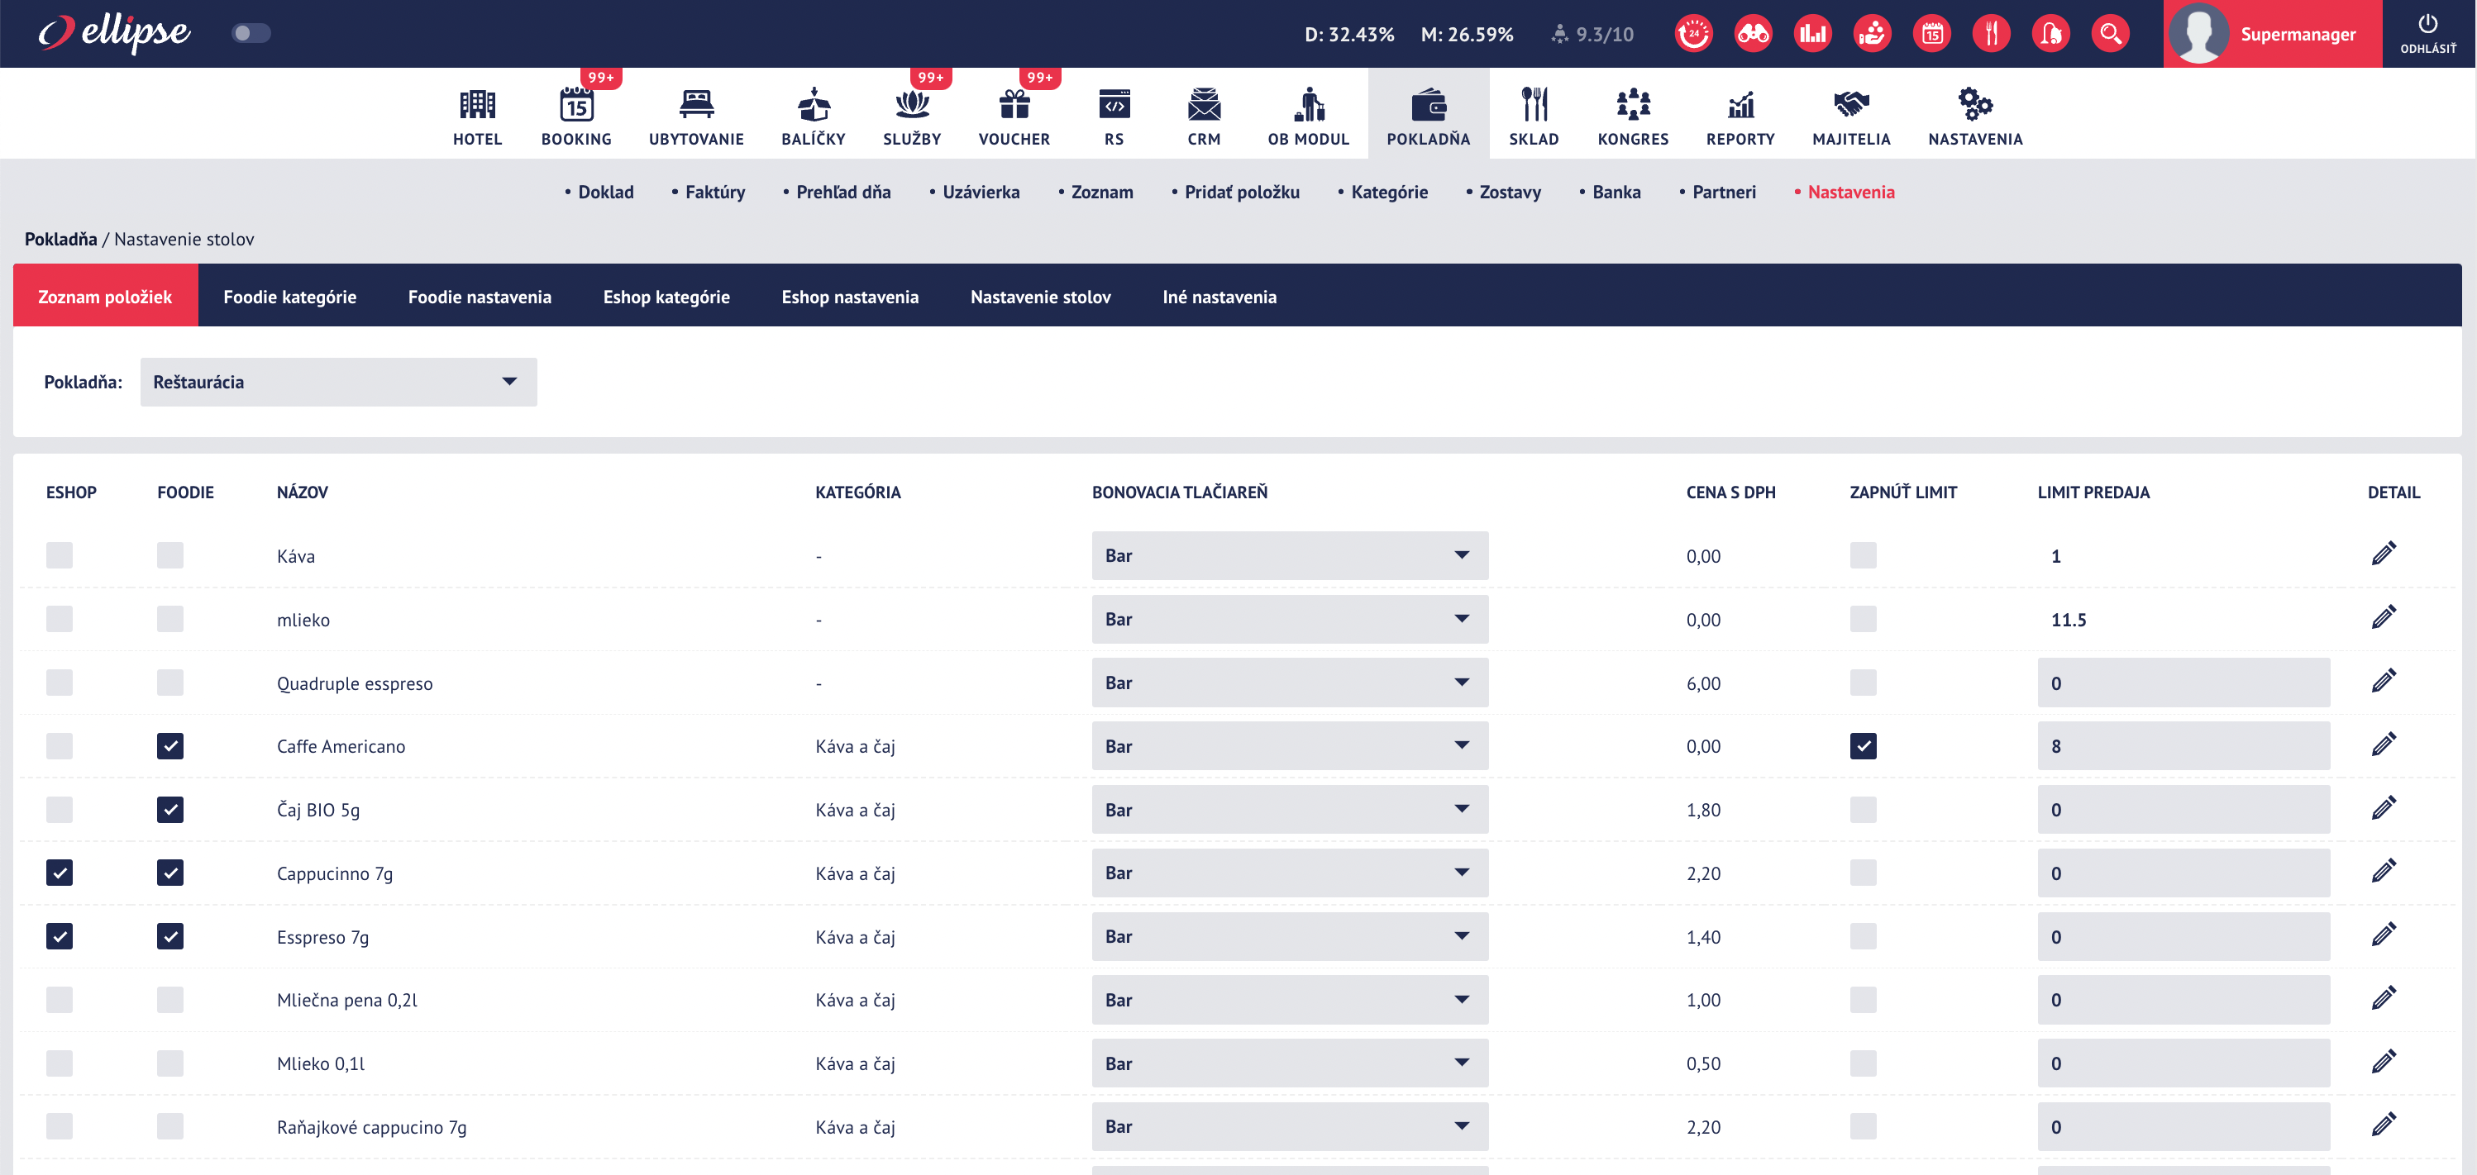Expand the Bar dropdown for Esspreso 7g
The image size is (2477, 1175).
tap(1290, 935)
